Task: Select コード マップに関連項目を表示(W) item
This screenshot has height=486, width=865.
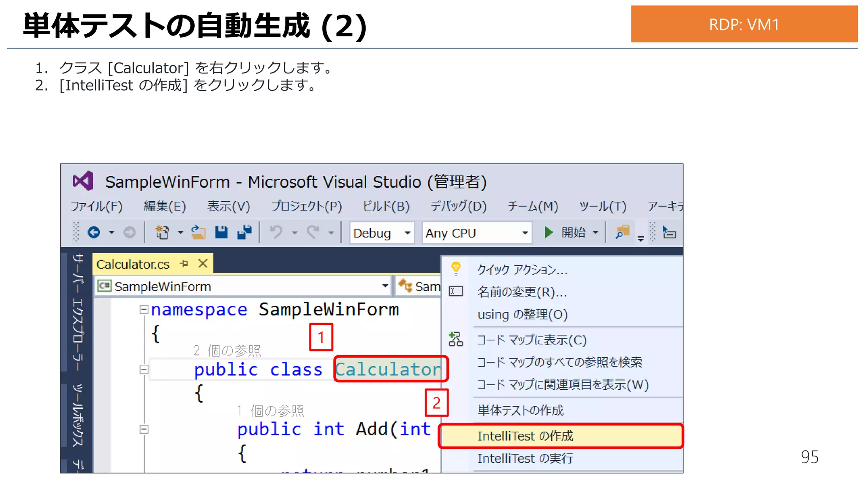Action: pos(562,385)
